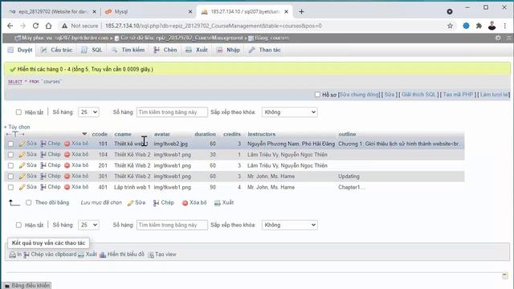
Task: Open the Duyệt browse tab
Action: pyautogui.click(x=20, y=50)
